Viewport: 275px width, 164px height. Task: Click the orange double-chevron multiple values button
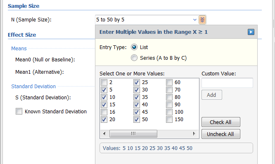(202, 20)
